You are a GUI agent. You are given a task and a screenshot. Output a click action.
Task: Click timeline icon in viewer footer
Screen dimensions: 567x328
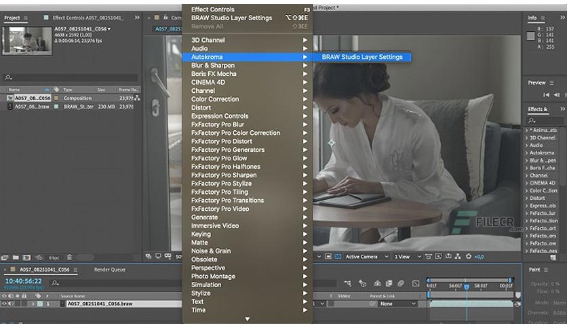(448, 256)
